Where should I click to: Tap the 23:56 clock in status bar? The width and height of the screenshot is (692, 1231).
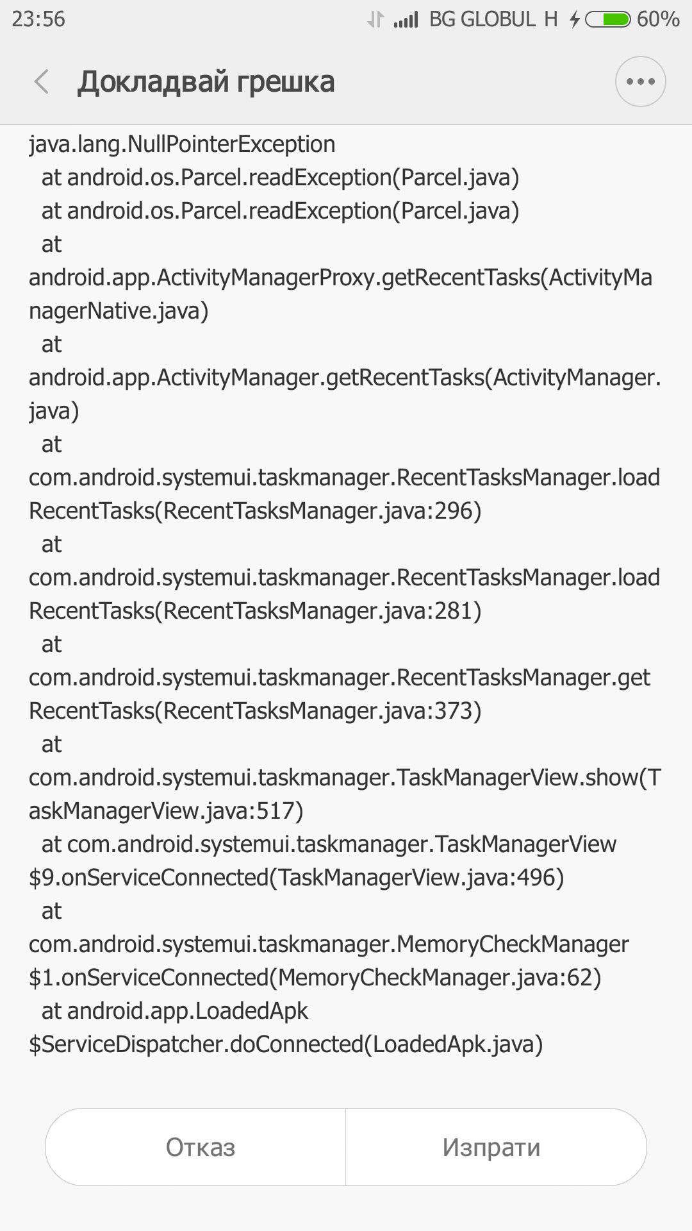38,19
